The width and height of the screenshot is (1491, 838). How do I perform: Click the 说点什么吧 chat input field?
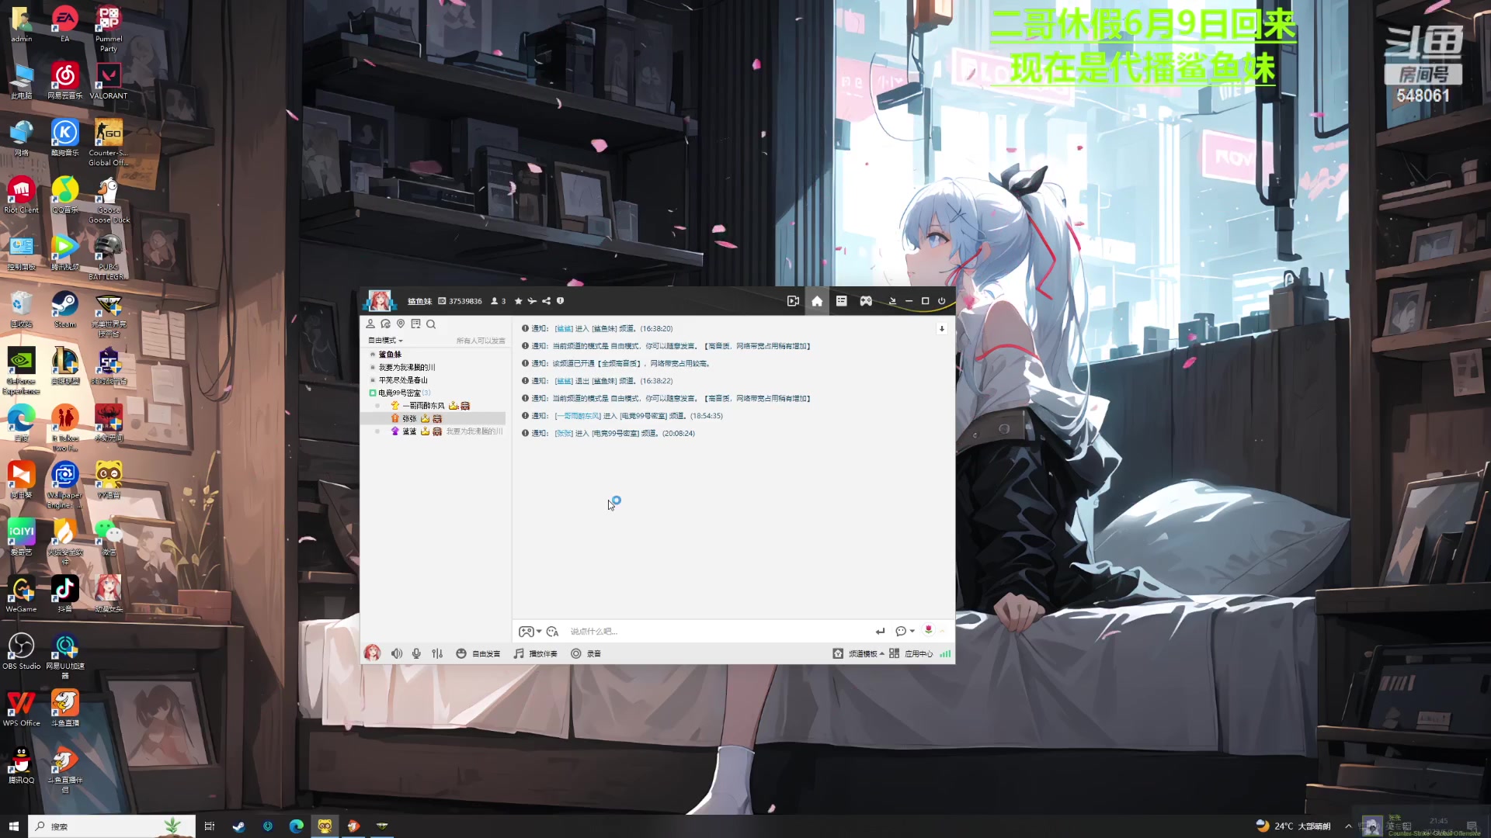tap(718, 632)
